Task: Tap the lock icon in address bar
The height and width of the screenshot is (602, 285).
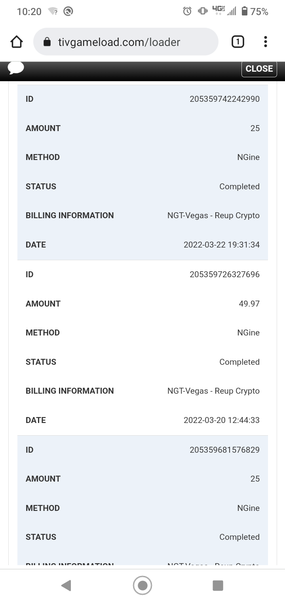Action: (47, 42)
